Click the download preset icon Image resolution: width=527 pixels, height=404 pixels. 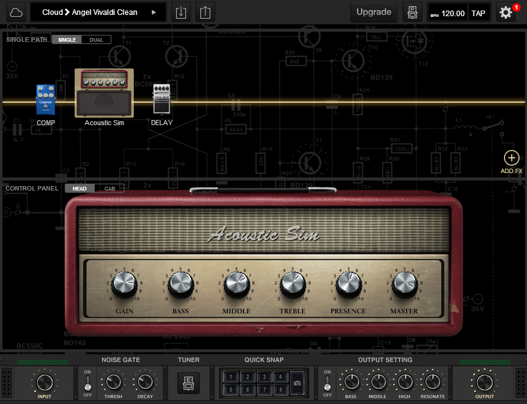181,12
